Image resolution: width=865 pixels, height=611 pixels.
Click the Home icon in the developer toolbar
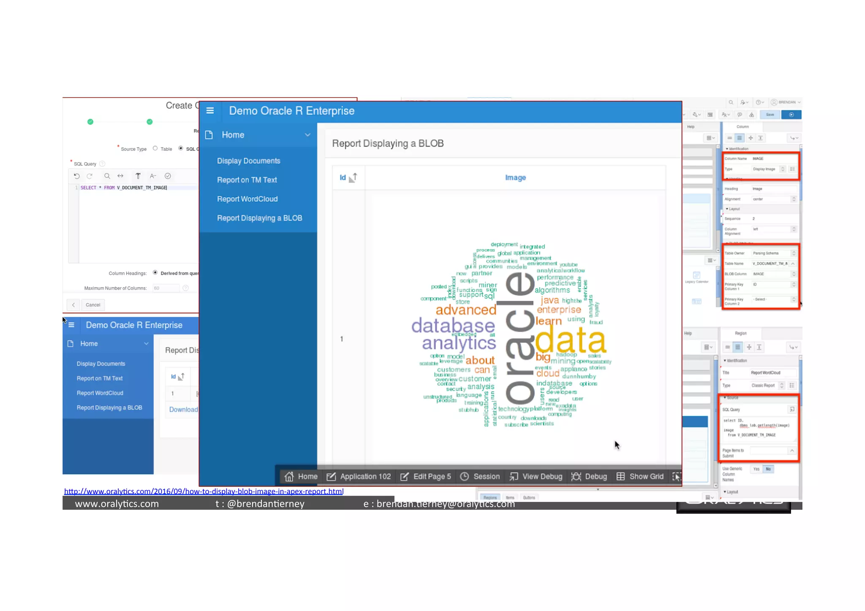point(289,476)
